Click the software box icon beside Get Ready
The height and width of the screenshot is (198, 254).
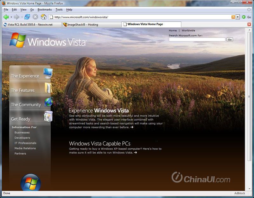[48, 116]
